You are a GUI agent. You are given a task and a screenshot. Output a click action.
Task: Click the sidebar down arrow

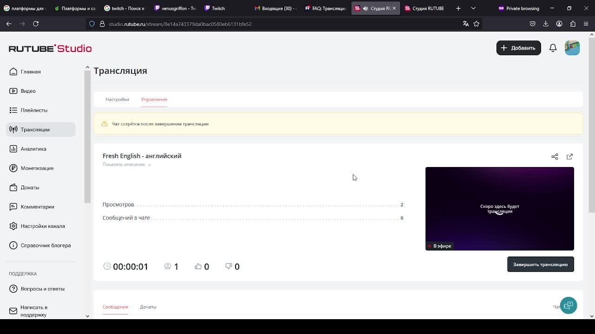[x=87, y=316]
